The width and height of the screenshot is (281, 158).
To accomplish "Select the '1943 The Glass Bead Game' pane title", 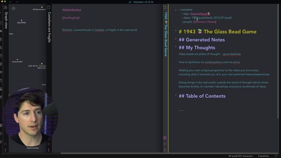I will (x=166, y=34).
